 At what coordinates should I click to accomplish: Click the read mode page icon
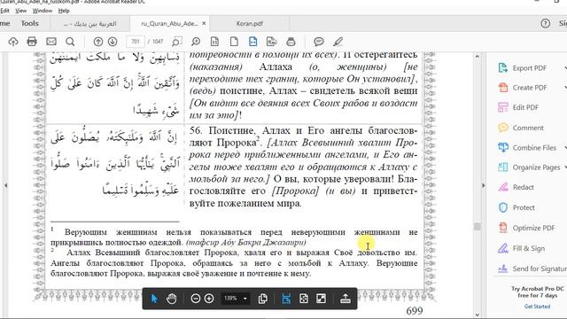point(272,42)
